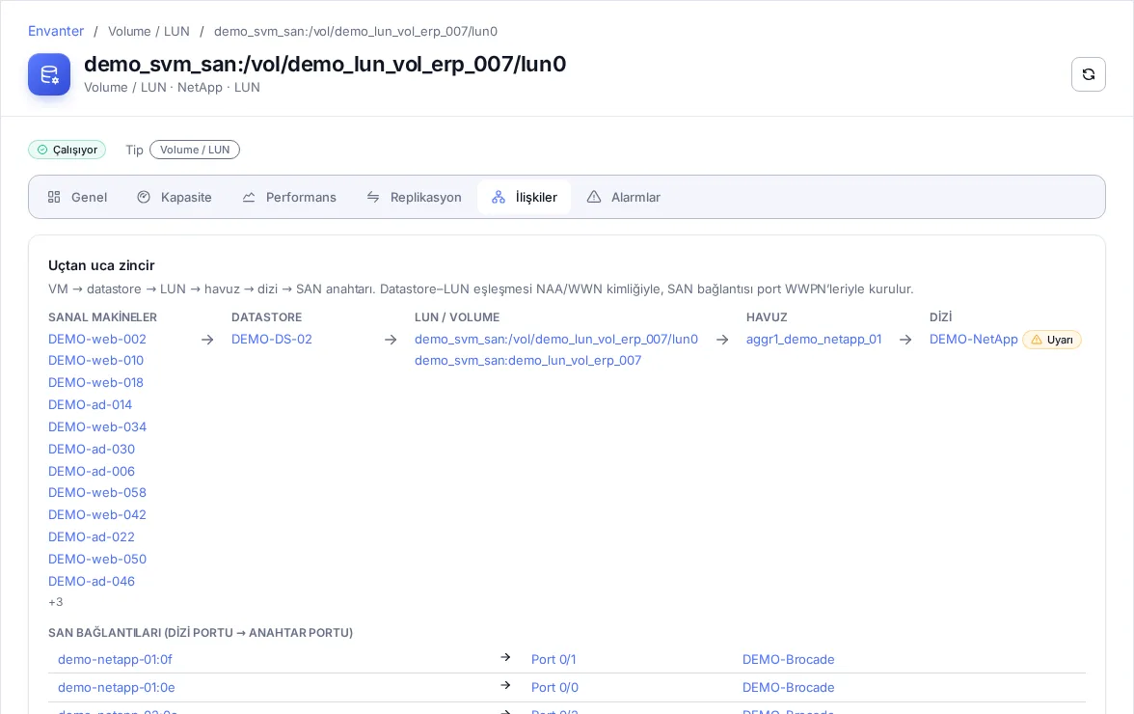This screenshot has height=714, width=1134.
Task: Open LUN link ending in erp_007/lun0
Action: [x=556, y=340]
